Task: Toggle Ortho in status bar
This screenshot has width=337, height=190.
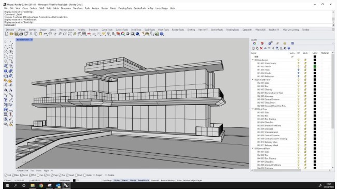Action: 117,181
